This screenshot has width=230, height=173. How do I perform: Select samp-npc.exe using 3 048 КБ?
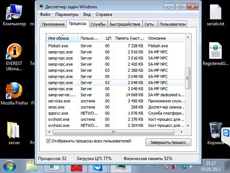point(116,77)
